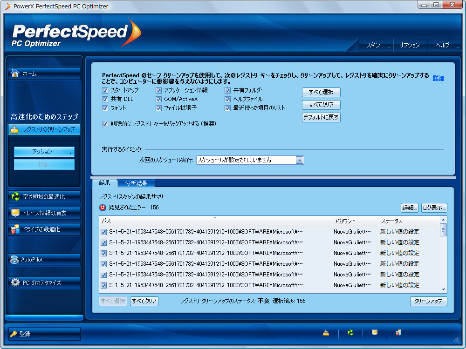Viewport: 466px width, 349px height.
Task: Click the gear icon of PC のカスタマイズ
Action: pos(15,282)
